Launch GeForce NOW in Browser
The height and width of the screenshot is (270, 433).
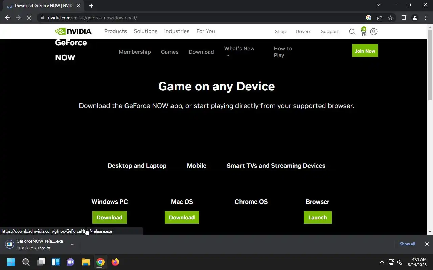317,217
